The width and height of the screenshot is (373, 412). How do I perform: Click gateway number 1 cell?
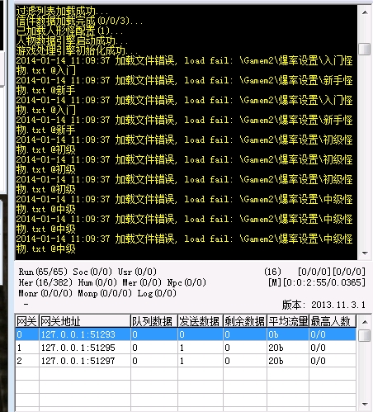(27, 348)
